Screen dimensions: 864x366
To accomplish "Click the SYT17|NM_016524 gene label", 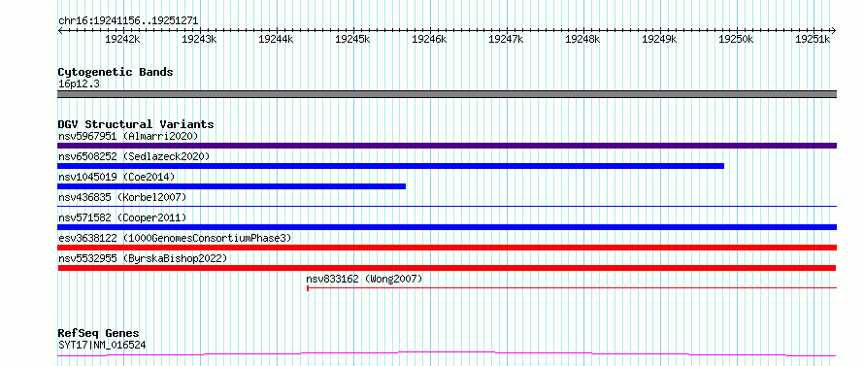I will pos(102,346).
